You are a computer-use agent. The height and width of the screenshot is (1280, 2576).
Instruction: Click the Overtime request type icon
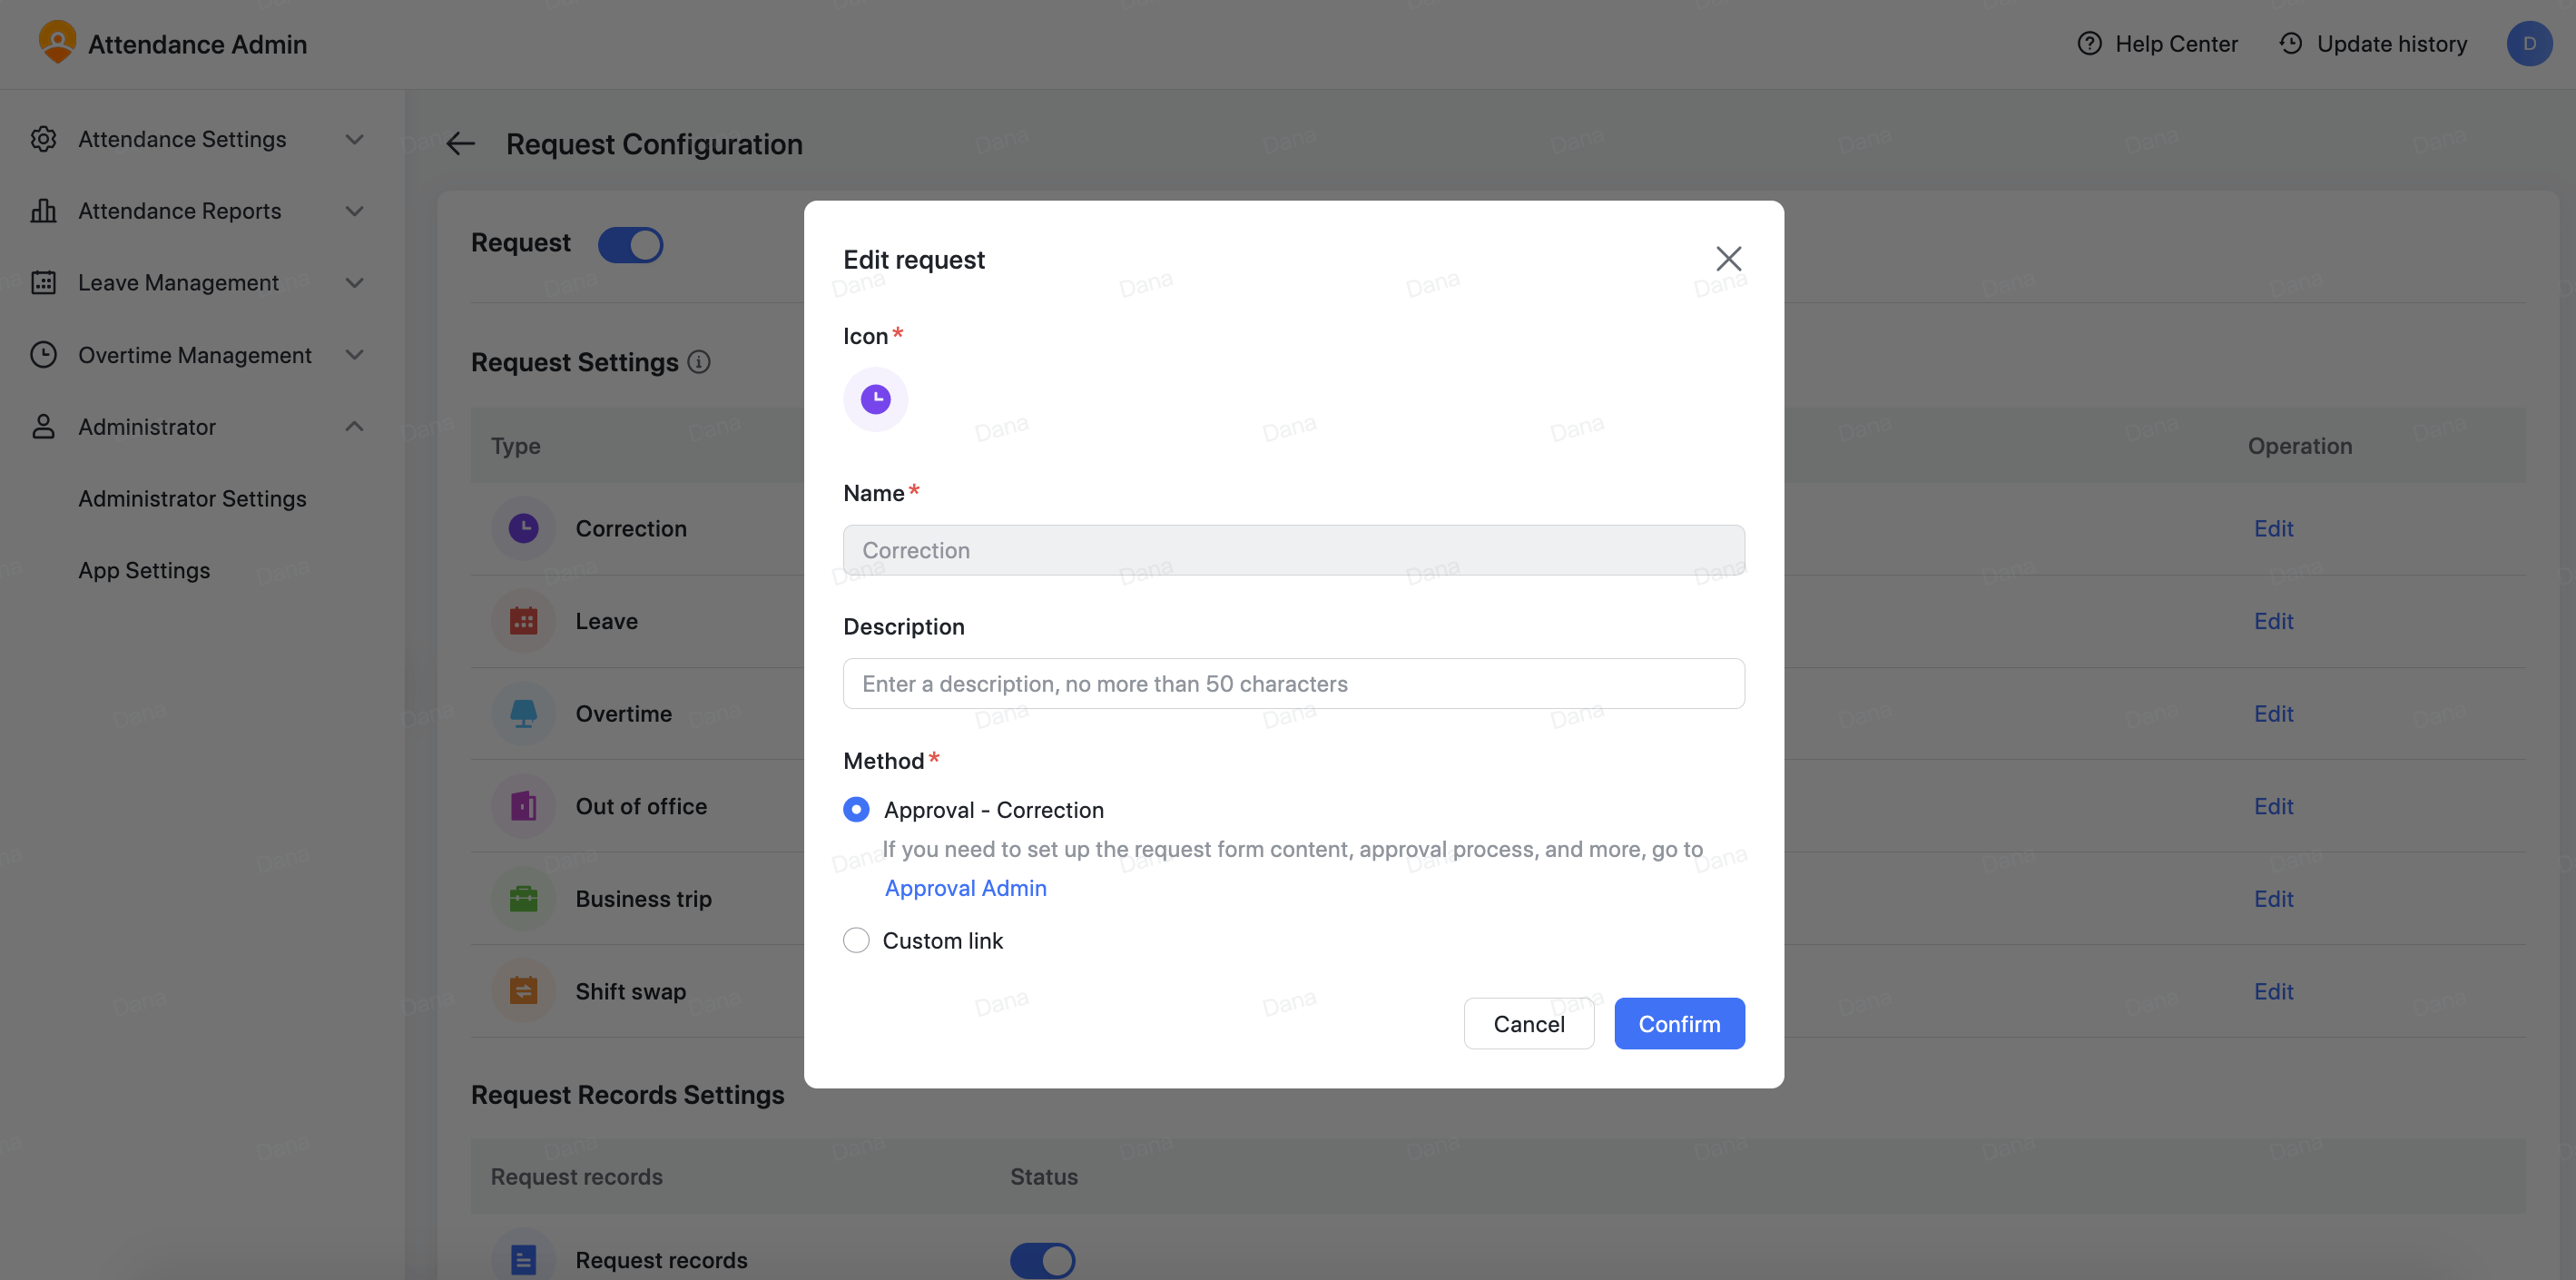[x=522, y=713]
